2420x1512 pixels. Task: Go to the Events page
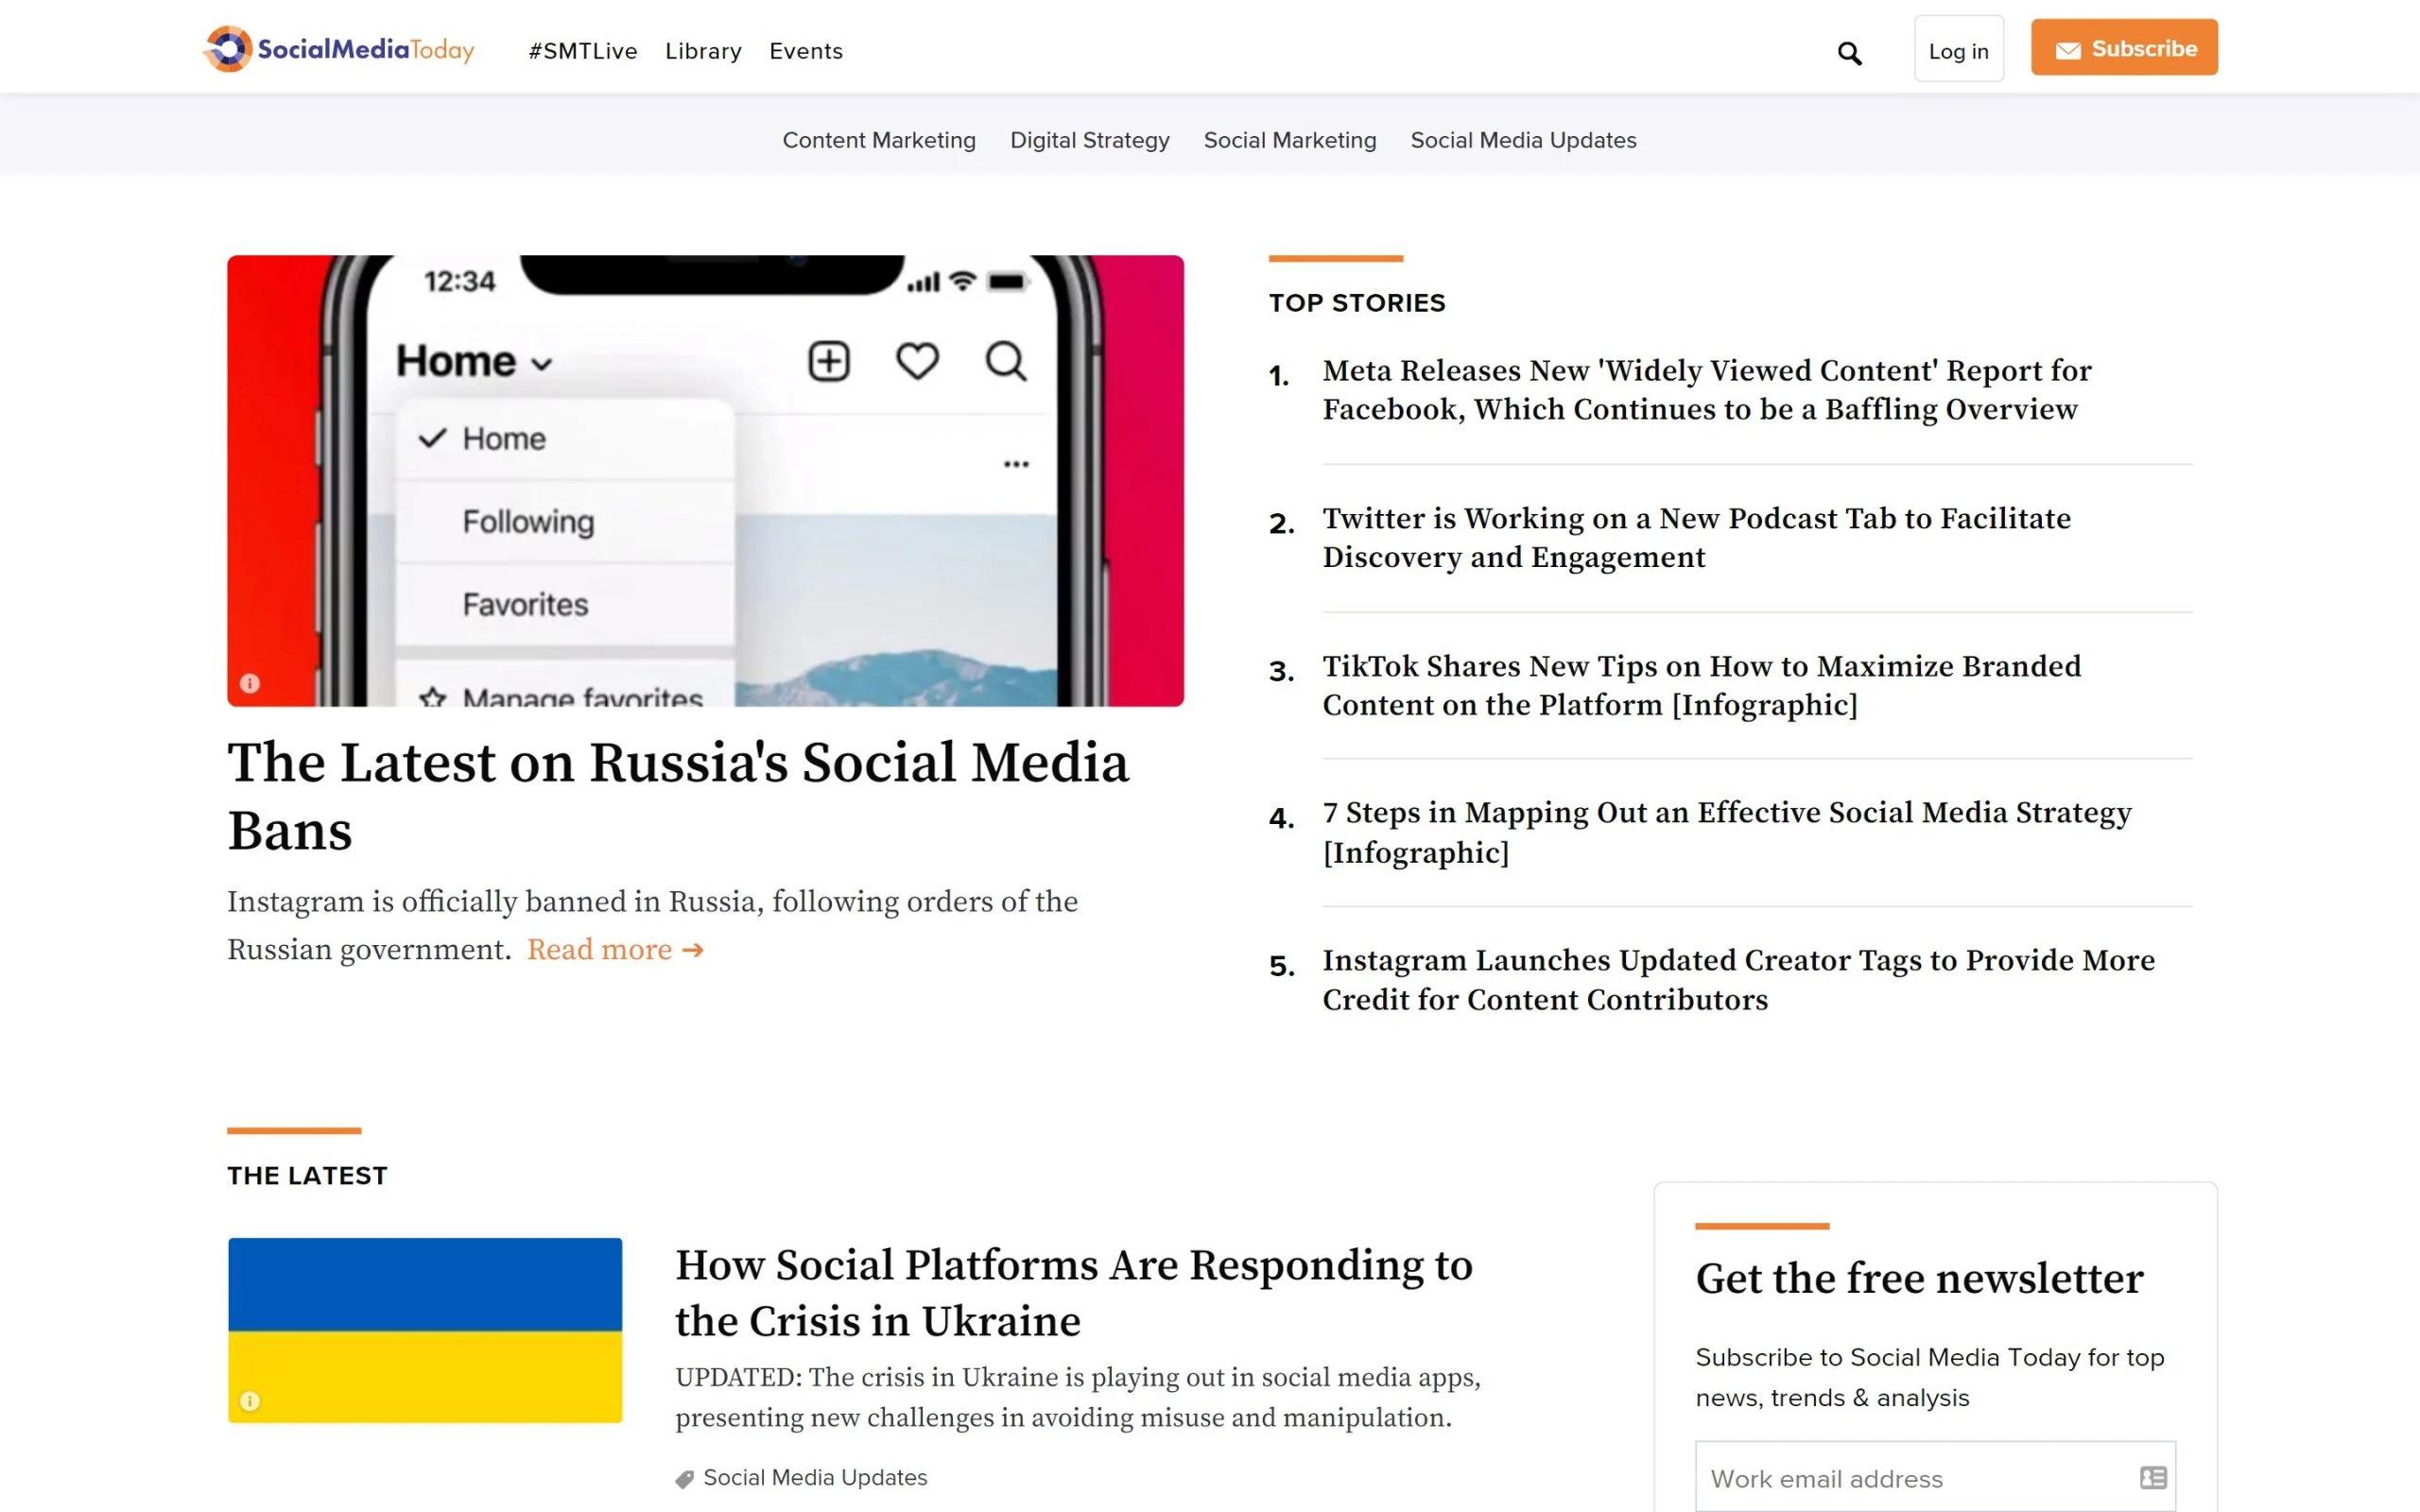(806, 51)
